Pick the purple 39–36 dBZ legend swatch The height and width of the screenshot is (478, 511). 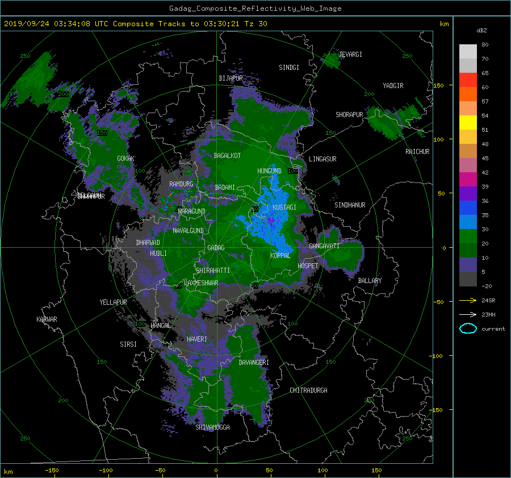[x=468, y=193]
